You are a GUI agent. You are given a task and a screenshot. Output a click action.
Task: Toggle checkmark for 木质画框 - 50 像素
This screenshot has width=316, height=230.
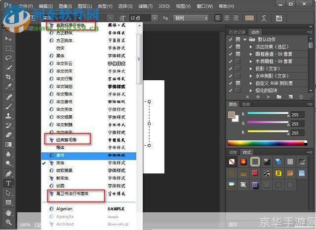pyautogui.click(x=231, y=62)
